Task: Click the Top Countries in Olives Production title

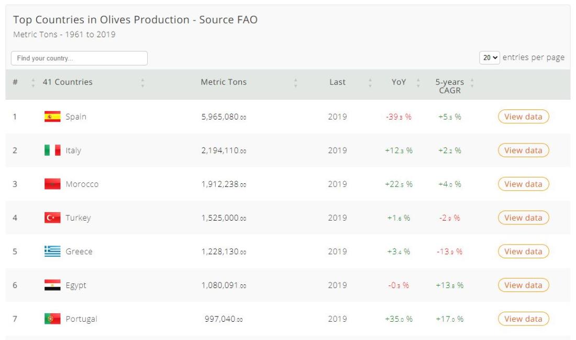Action: [135, 19]
